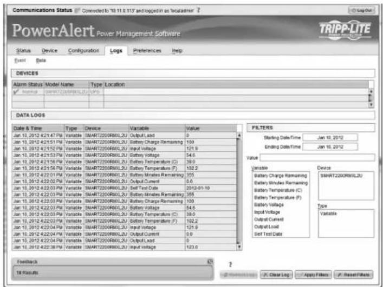Expand the Feedback panel using its corner icon
The image size is (383, 287).
(210, 262)
